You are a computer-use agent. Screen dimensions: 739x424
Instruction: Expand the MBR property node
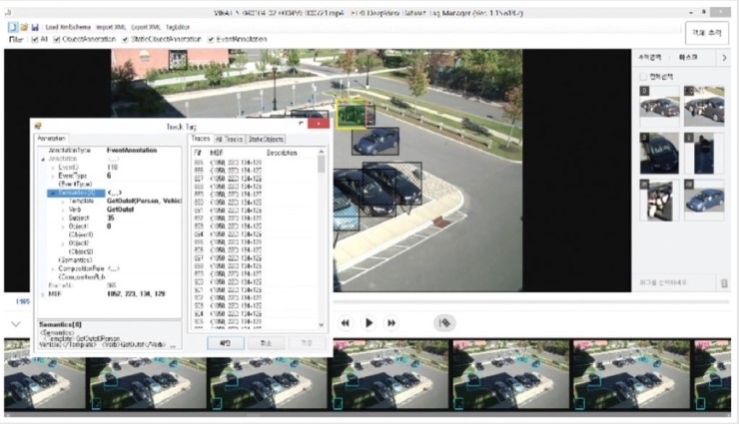(x=41, y=294)
